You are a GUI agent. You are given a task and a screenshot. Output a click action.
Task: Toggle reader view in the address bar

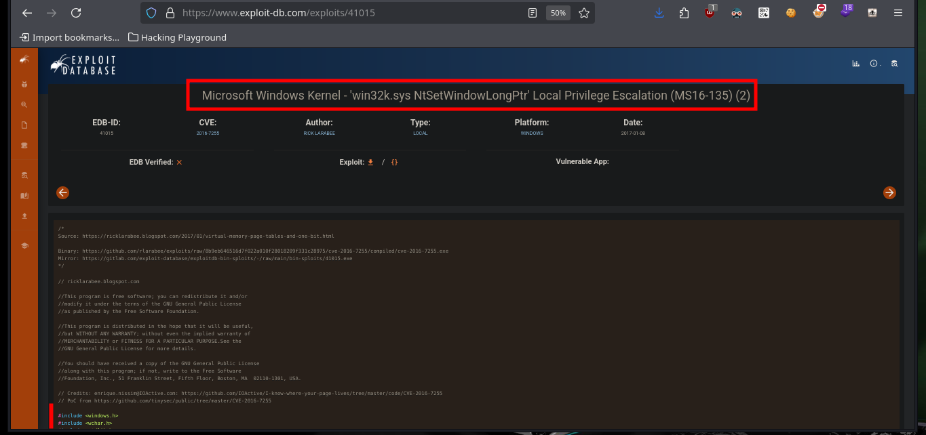533,13
